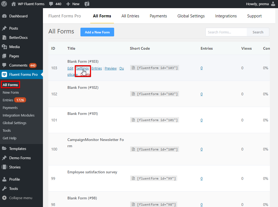Open Get Help in sidebar submenu
278x207 pixels.
point(10,138)
